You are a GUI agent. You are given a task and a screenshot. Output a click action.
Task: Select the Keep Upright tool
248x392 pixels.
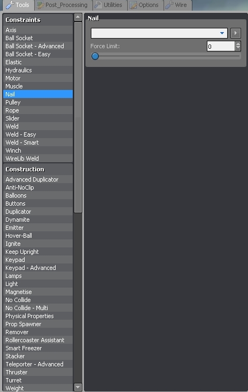coord(38,252)
